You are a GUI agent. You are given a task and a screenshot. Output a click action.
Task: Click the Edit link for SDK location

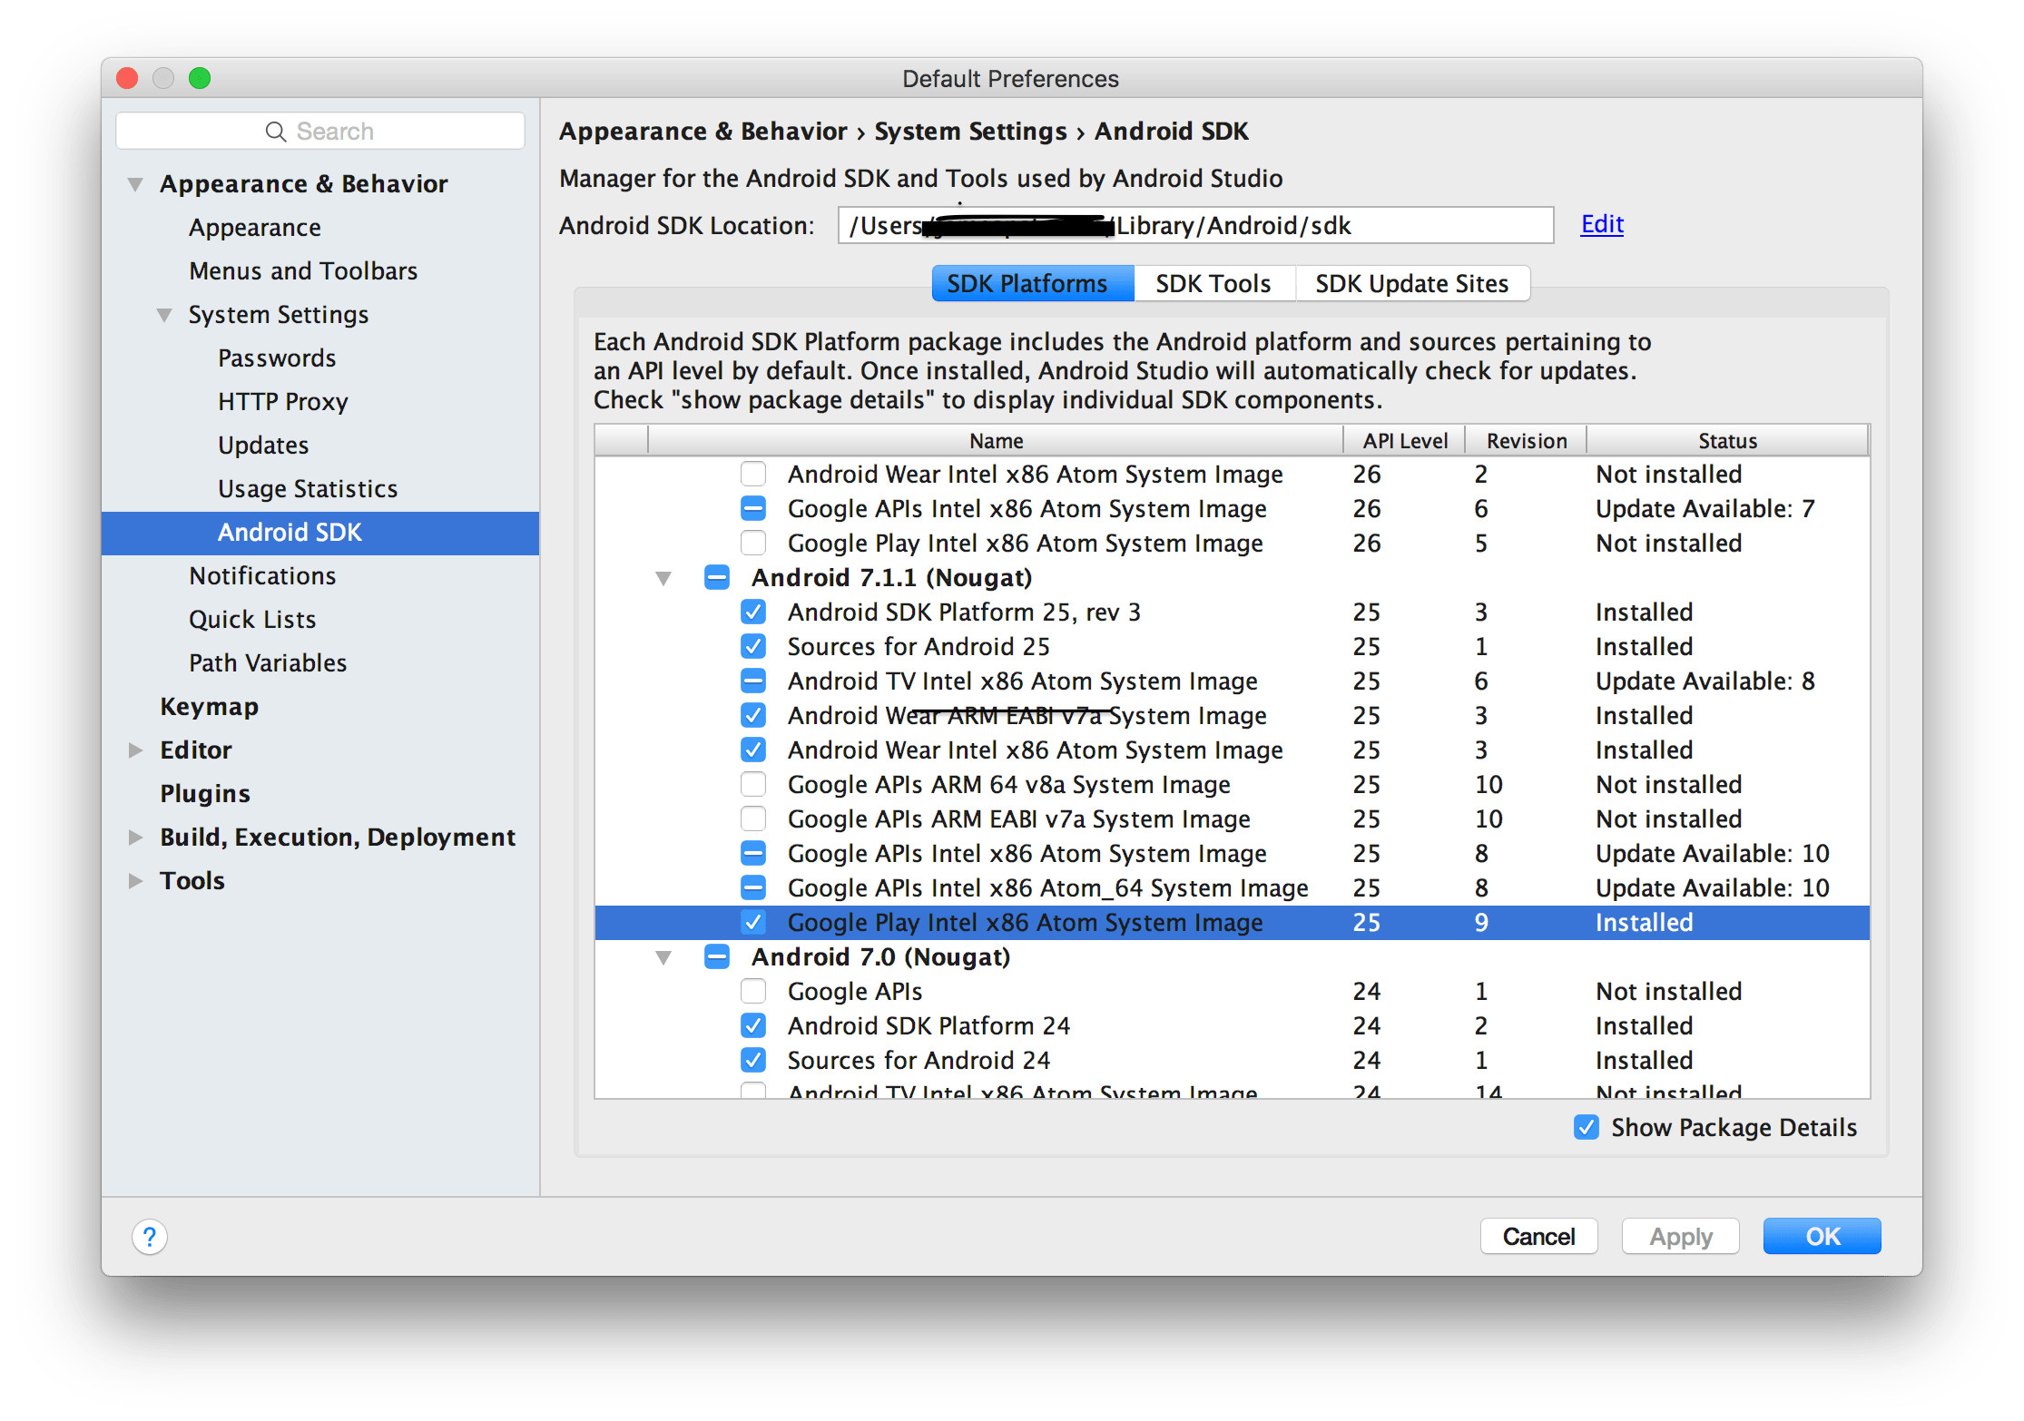(x=1602, y=224)
